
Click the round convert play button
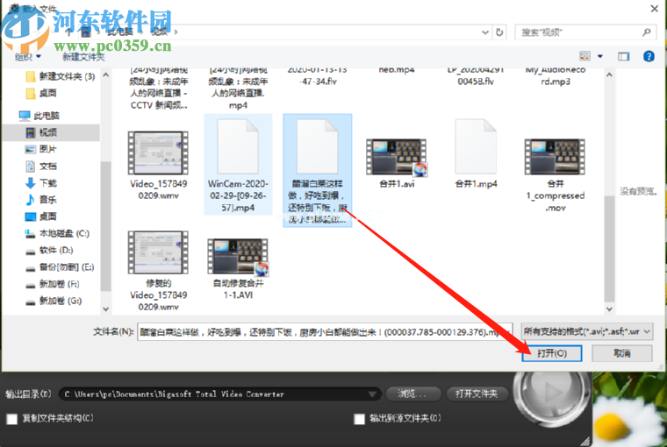(x=552, y=393)
